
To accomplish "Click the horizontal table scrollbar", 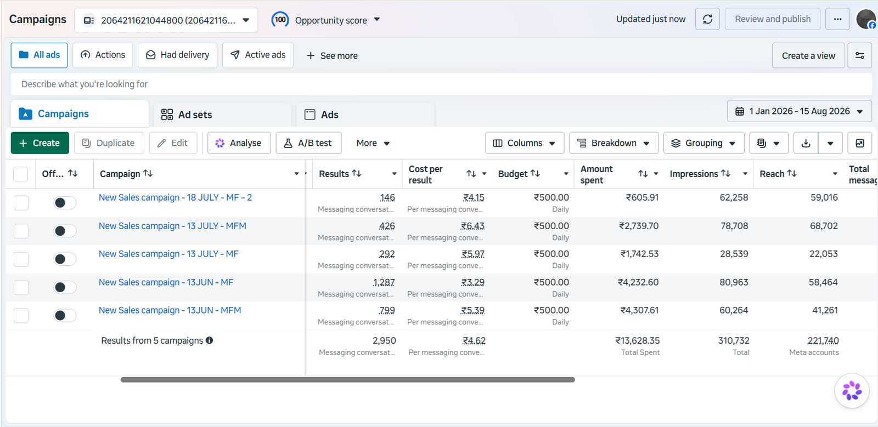I will (x=347, y=380).
